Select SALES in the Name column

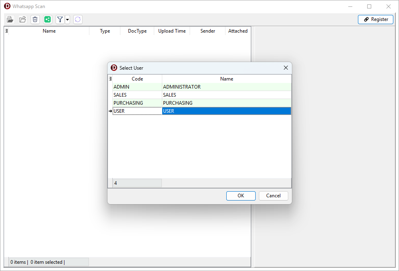click(x=227, y=95)
